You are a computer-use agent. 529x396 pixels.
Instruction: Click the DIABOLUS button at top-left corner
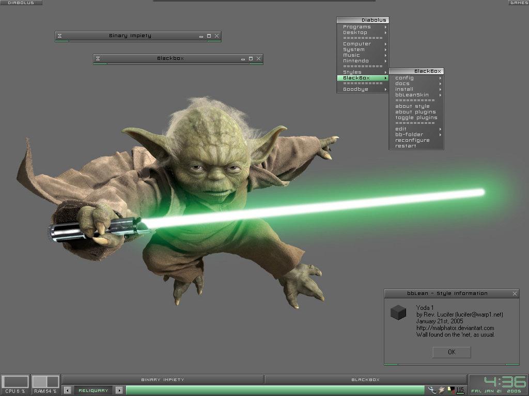[21, 3]
